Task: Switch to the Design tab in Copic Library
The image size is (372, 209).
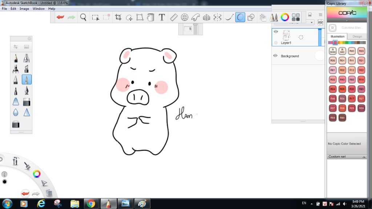Action: [357, 37]
